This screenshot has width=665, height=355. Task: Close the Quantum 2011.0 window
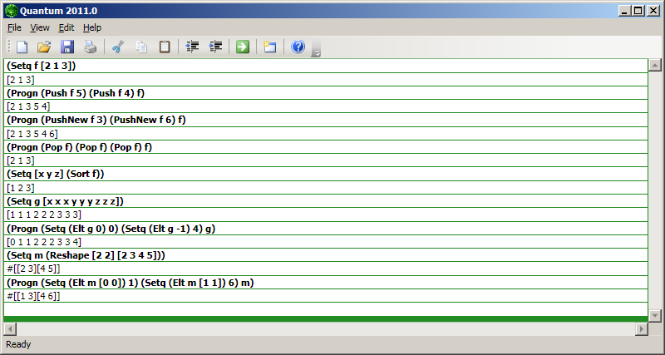(653, 11)
